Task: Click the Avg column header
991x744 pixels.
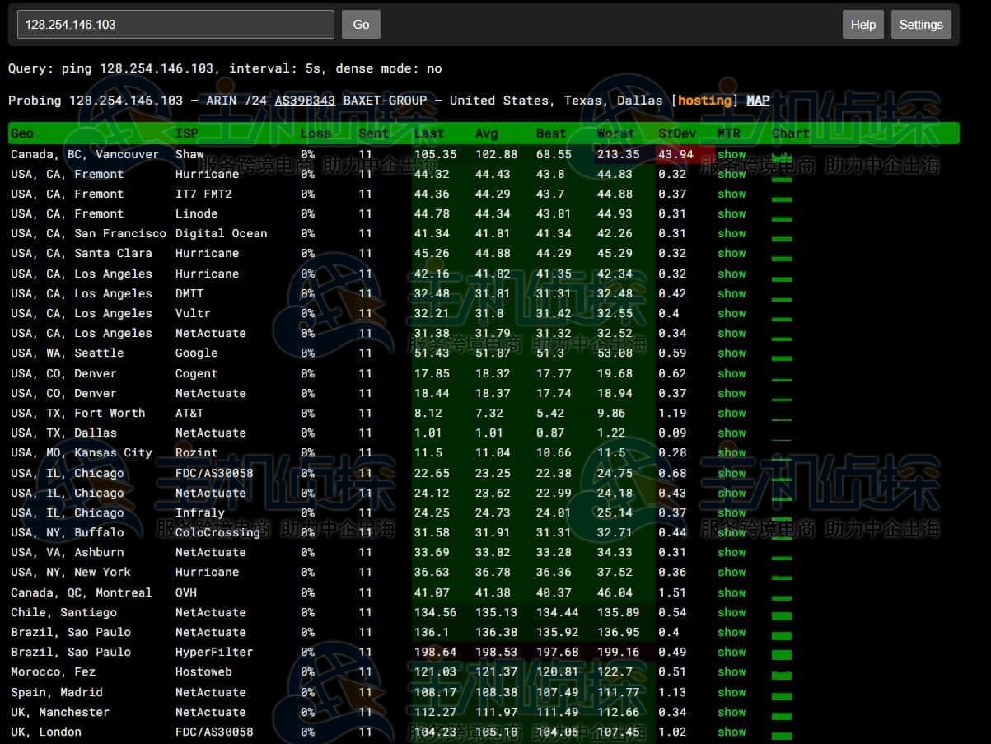Action: coord(486,133)
